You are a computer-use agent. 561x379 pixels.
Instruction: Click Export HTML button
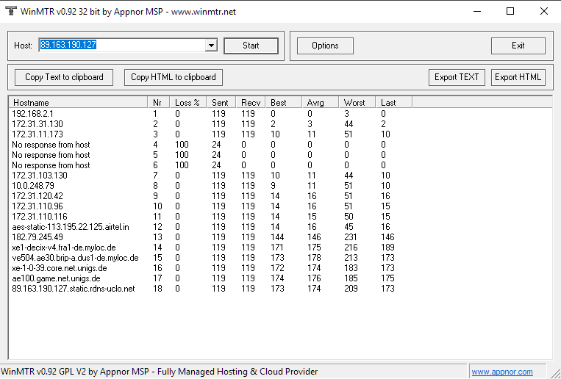pyautogui.click(x=518, y=77)
